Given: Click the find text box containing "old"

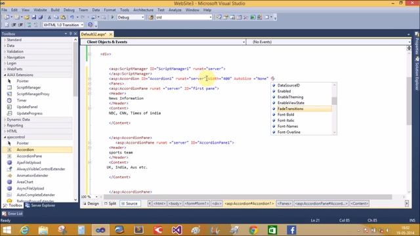Looking at the screenshot, I should click(x=184, y=18).
